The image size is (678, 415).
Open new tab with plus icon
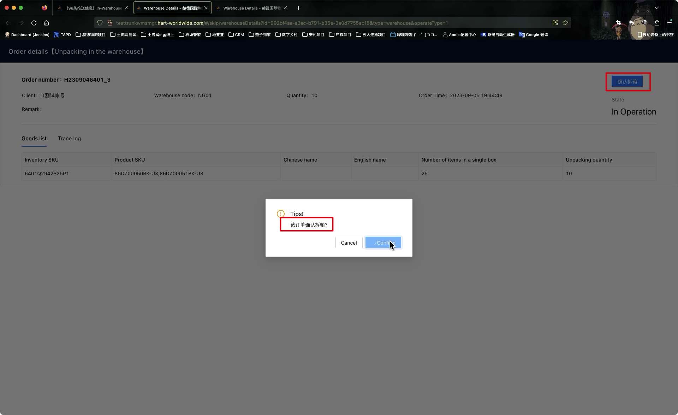pyautogui.click(x=298, y=8)
